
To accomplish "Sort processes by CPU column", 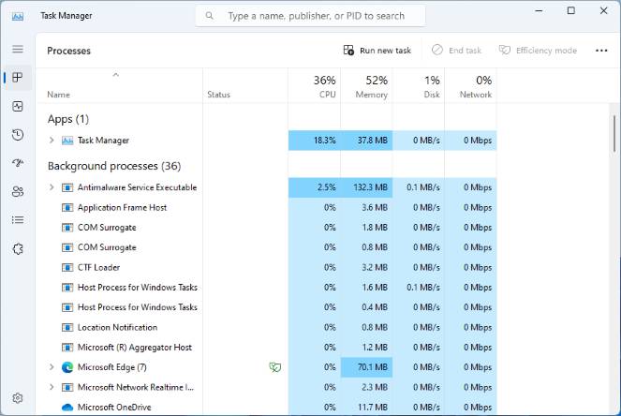I will pyautogui.click(x=315, y=86).
